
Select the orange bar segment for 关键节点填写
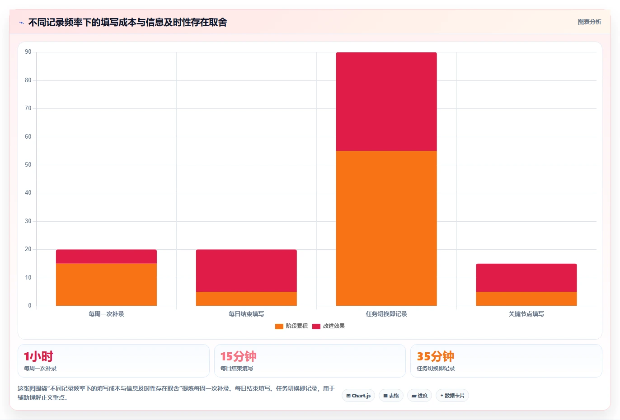[x=526, y=299]
